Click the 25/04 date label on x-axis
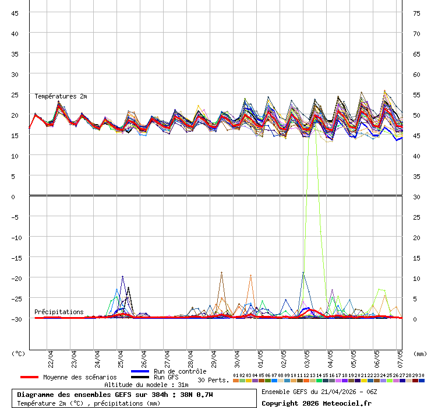The image size is (431, 408). click(x=121, y=356)
